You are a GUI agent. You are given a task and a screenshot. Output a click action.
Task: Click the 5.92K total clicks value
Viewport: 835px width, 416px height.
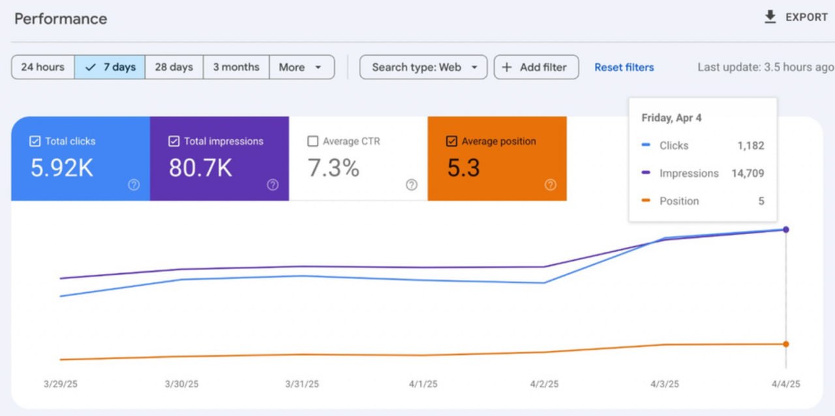62,168
